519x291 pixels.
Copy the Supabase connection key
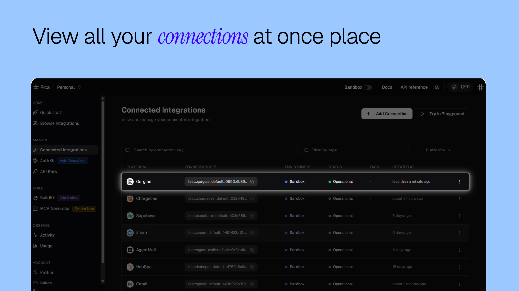pyautogui.click(x=252, y=216)
